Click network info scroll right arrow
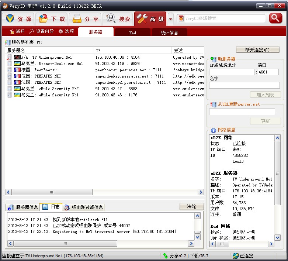The width and height of the screenshot is (288, 261). click(x=271, y=244)
